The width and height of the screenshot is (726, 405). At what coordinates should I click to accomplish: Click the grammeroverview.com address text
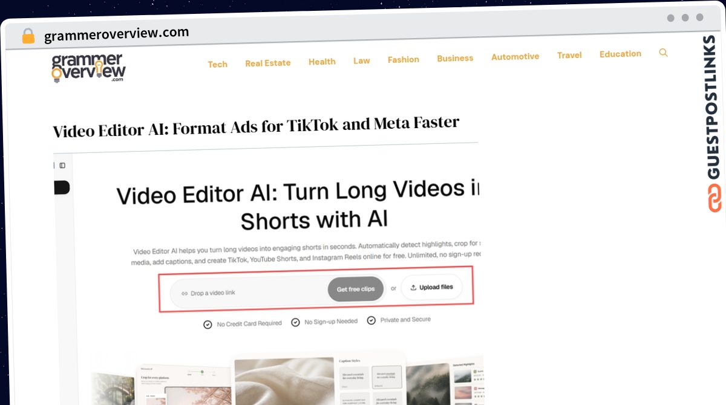pyautogui.click(x=117, y=34)
